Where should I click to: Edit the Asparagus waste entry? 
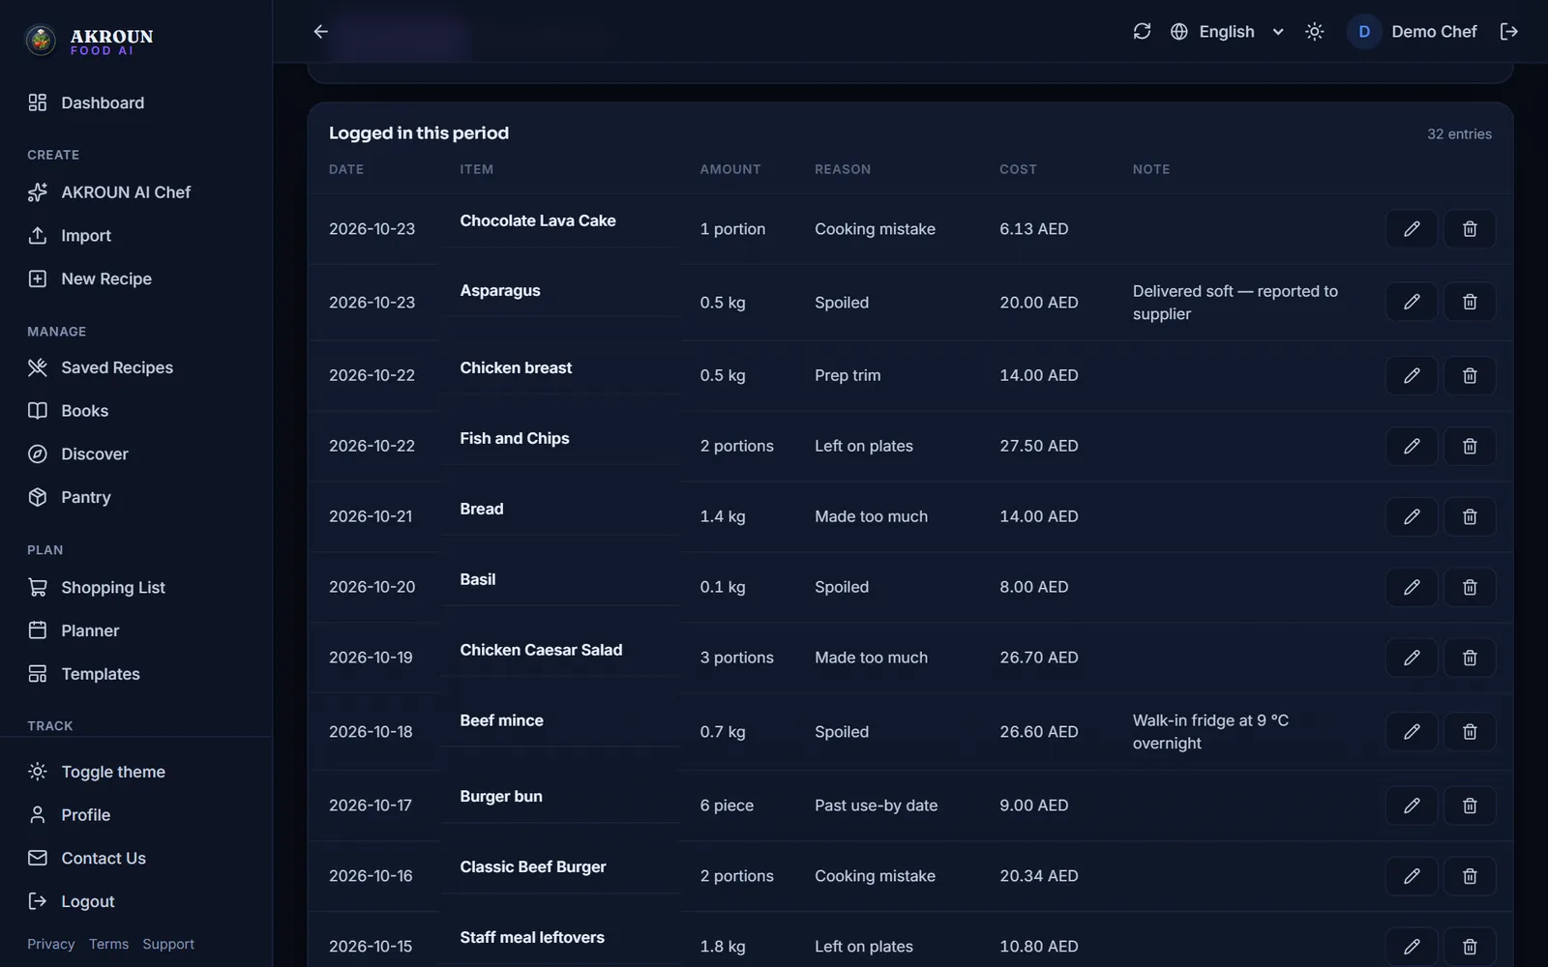[x=1412, y=302]
